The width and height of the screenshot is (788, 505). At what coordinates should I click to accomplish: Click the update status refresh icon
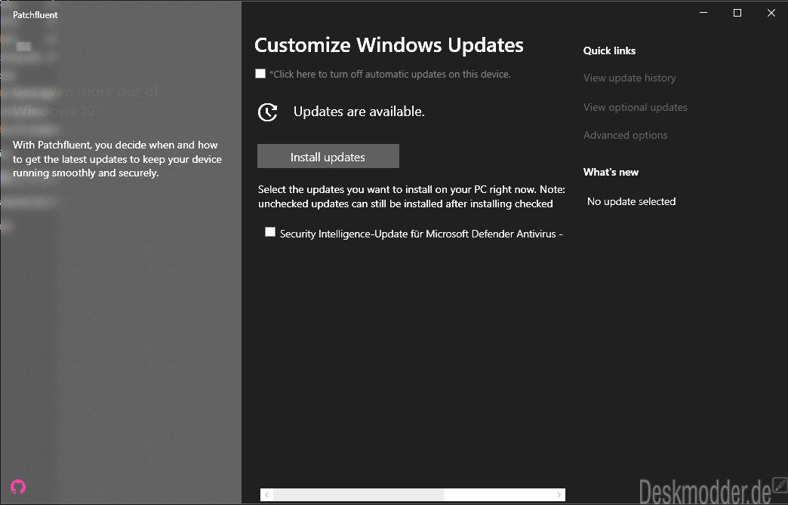(267, 112)
